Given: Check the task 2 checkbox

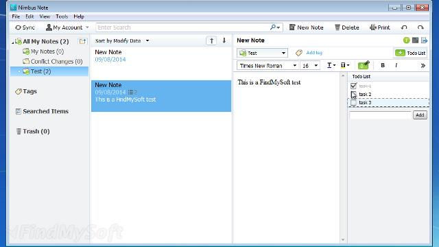Looking at the screenshot, I should coord(354,94).
